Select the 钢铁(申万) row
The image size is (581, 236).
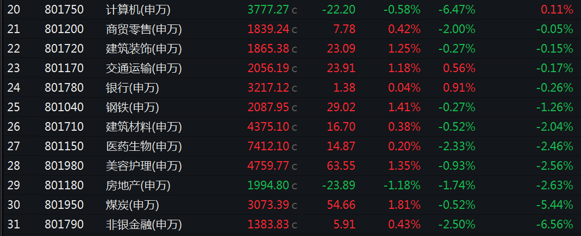click(290, 107)
